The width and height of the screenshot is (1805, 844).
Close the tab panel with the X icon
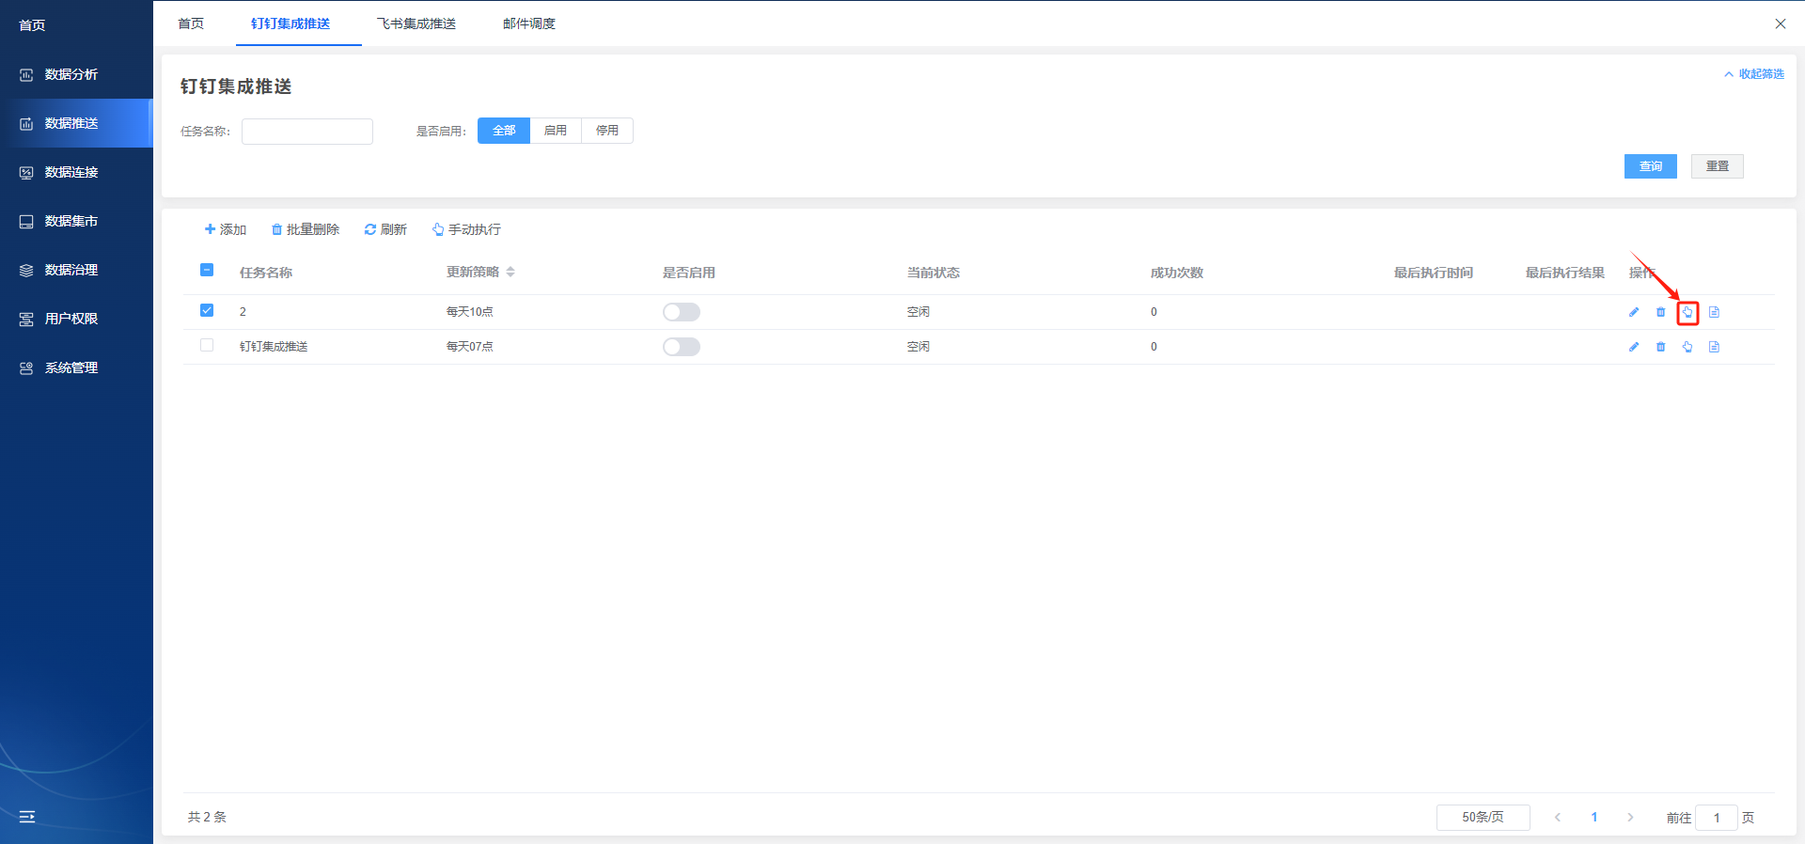click(x=1780, y=23)
